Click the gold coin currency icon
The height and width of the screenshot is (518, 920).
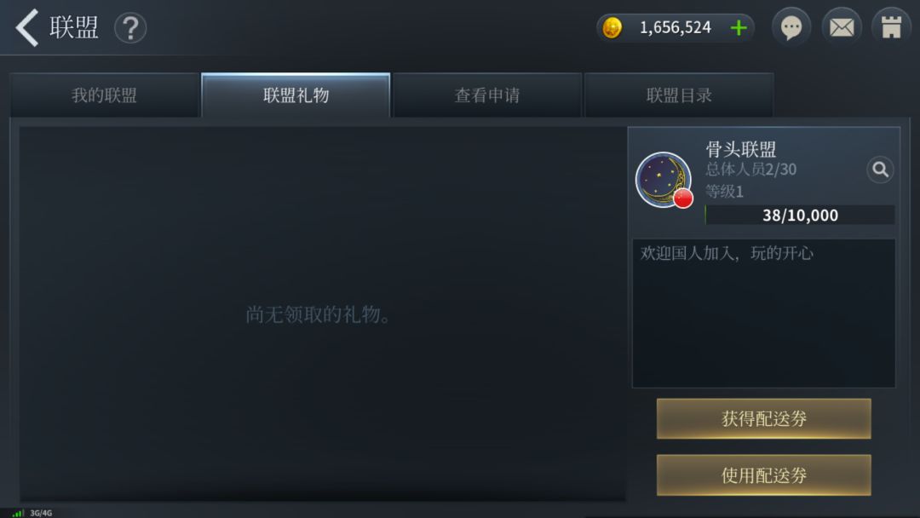coord(612,27)
